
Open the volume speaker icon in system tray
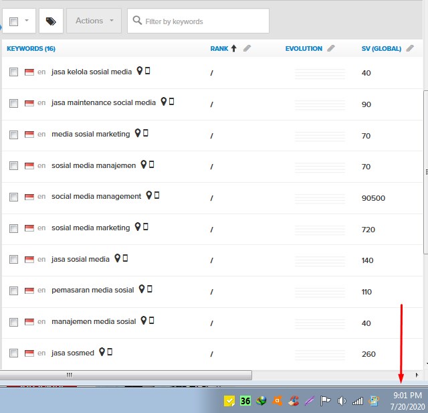point(342,401)
